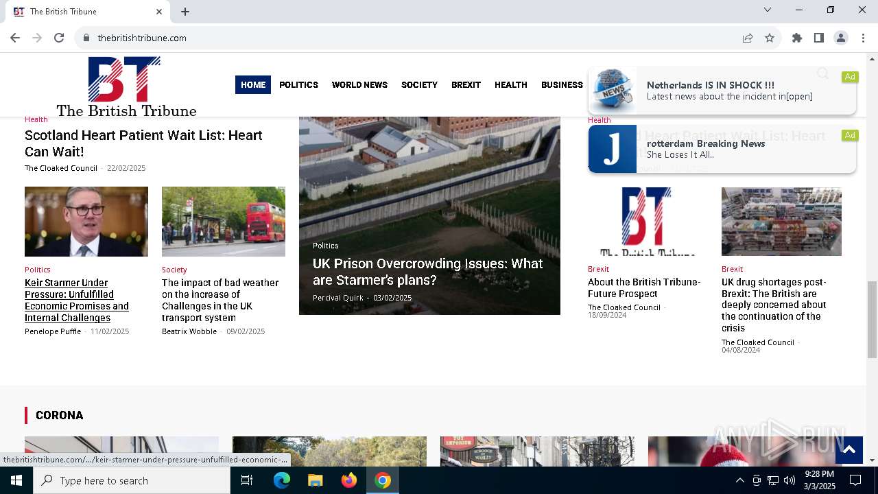This screenshot has height=494, width=878.
Task: View site information lock icon
Action: pos(86,38)
